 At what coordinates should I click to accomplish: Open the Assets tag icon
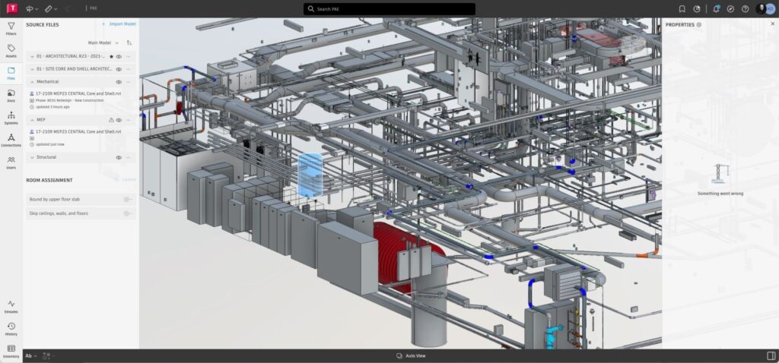11,50
